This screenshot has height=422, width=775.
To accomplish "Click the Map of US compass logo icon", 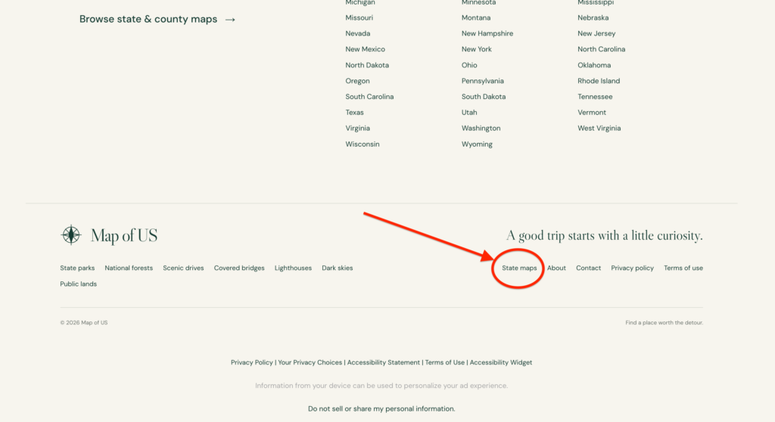I will tap(70, 235).
